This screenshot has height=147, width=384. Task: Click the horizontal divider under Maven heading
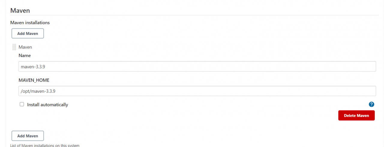(194, 15)
